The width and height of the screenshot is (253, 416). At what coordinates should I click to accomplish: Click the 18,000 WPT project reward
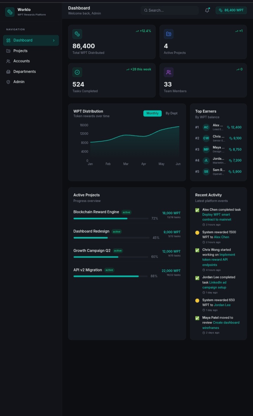click(x=171, y=213)
